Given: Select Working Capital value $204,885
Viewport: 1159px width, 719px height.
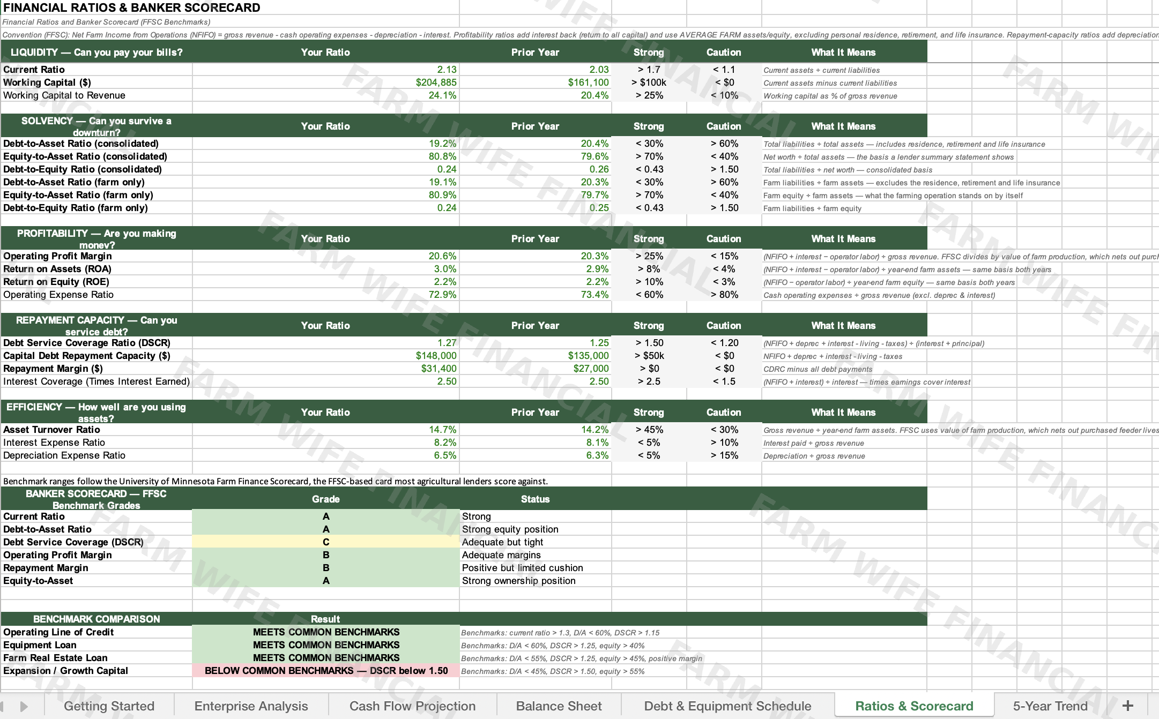Looking at the screenshot, I should 325,83.
